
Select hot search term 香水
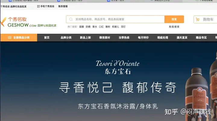tap(95, 27)
